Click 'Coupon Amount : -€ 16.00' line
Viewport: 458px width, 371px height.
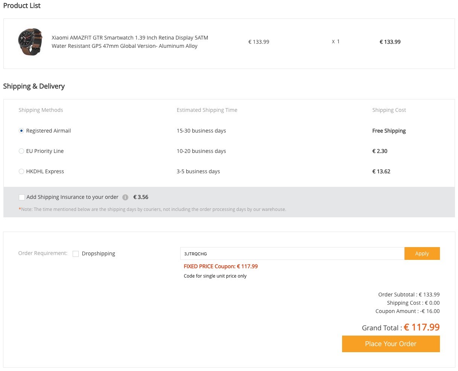tap(408, 311)
